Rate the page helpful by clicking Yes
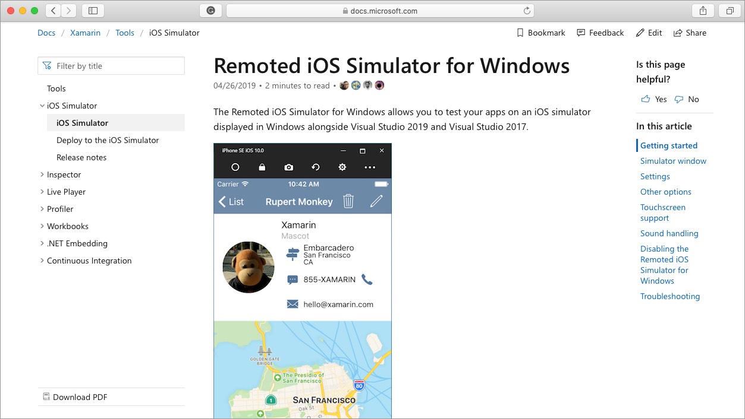The height and width of the screenshot is (419, 745). pos(654,99)
